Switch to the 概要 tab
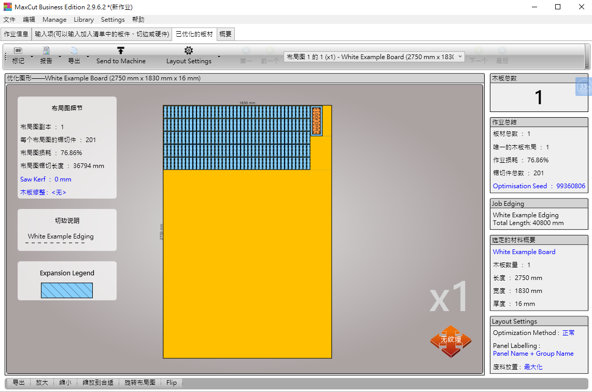592x392 pixels. (225, 34)
